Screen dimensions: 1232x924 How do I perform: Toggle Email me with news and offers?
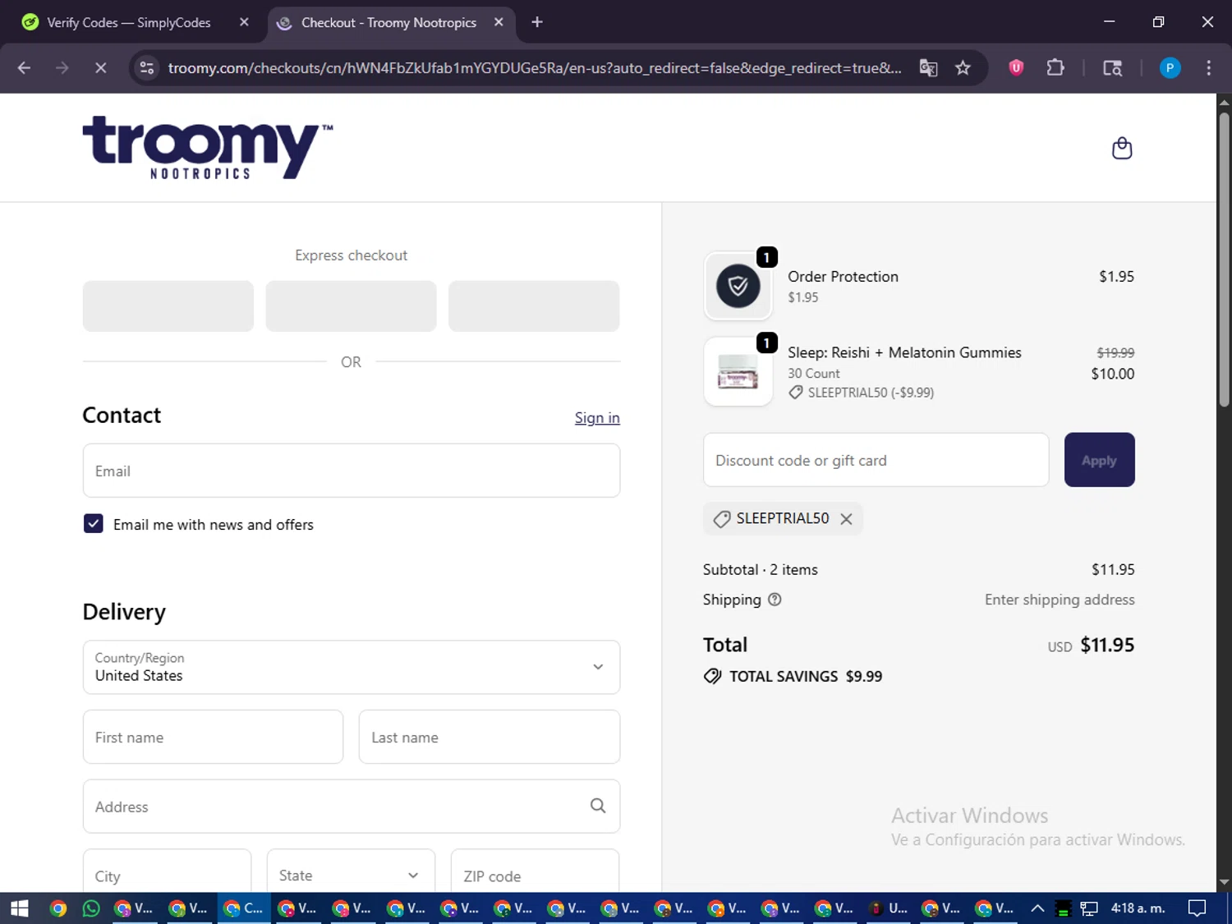pyautogui.click(x=94, y=524)
